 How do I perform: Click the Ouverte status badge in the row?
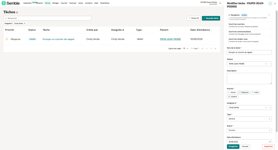pyautogui.click(x=32, y=39)
